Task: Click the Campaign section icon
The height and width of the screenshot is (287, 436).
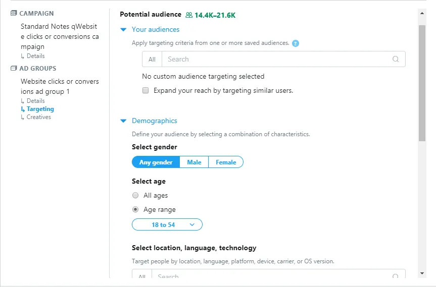Action: [14, 13]
